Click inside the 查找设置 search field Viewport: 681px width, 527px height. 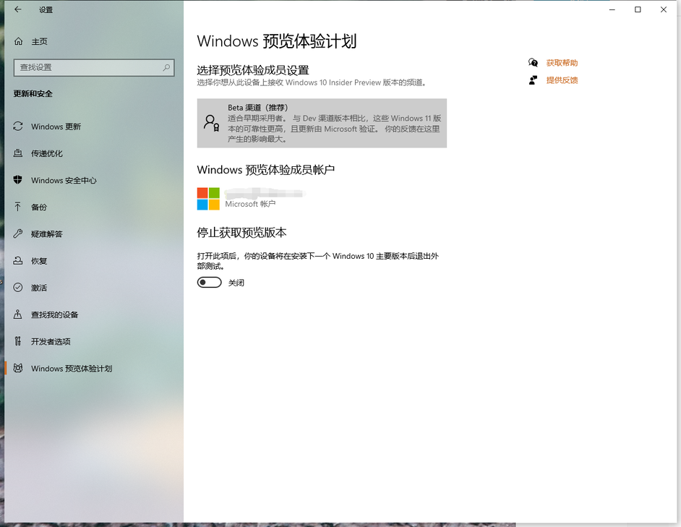pos(94,67)
